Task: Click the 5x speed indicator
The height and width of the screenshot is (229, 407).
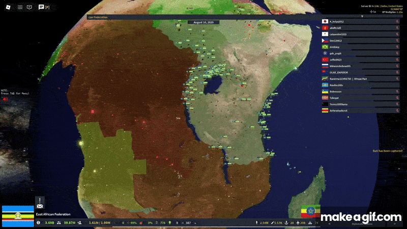Action: click(x=373, y=12)
